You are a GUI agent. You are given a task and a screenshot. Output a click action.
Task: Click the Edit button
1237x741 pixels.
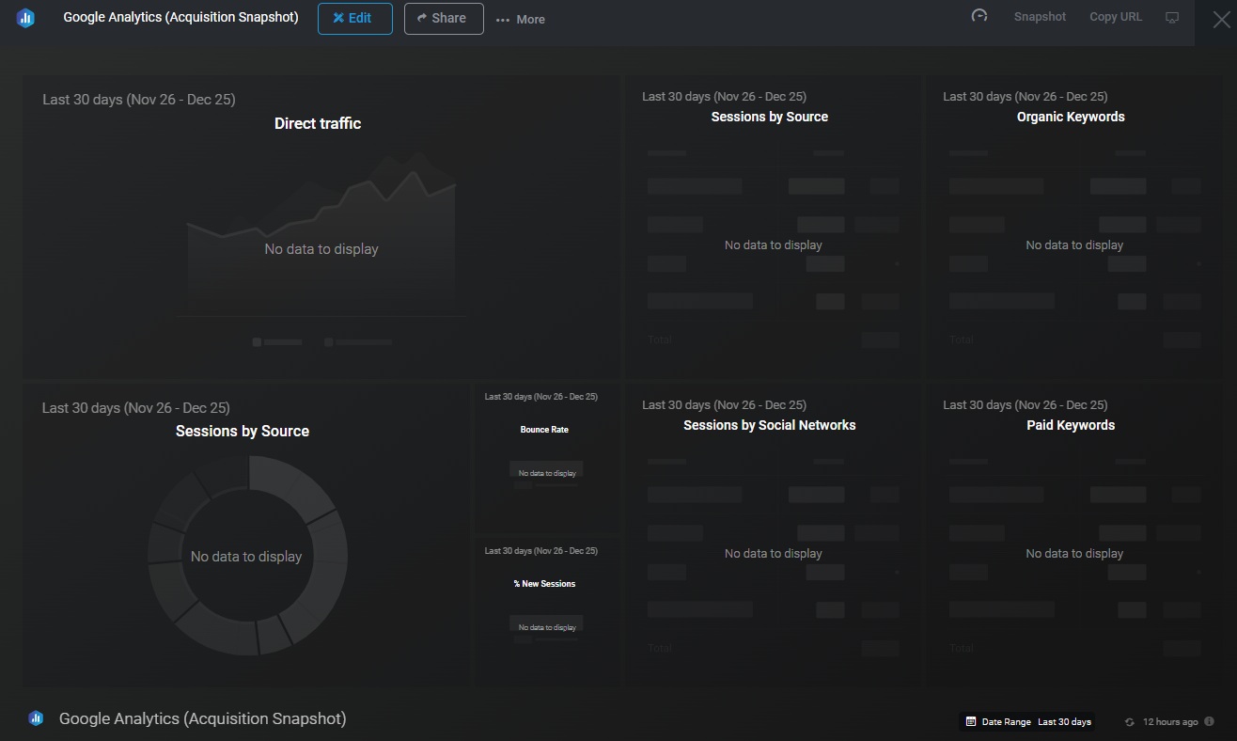[354, 18]
